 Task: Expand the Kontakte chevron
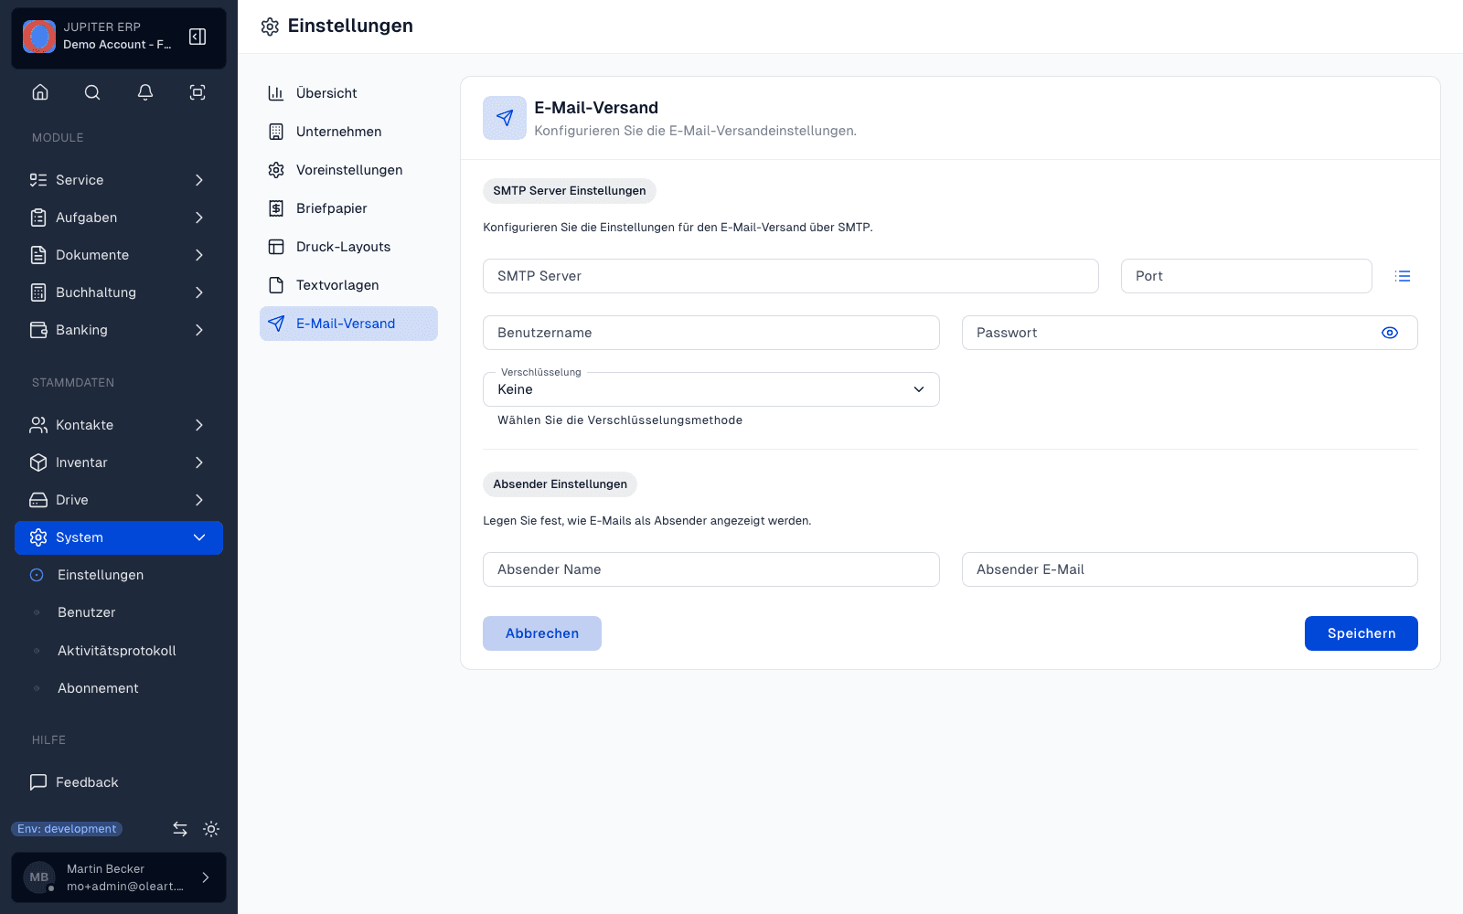point(199,425)
